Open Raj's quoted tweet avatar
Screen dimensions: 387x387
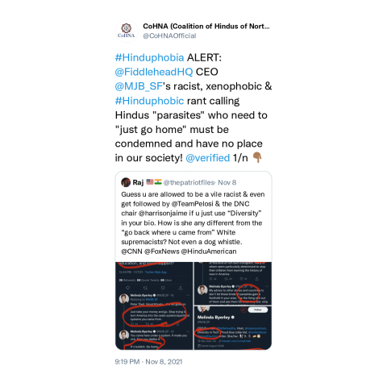coord(126,182)
